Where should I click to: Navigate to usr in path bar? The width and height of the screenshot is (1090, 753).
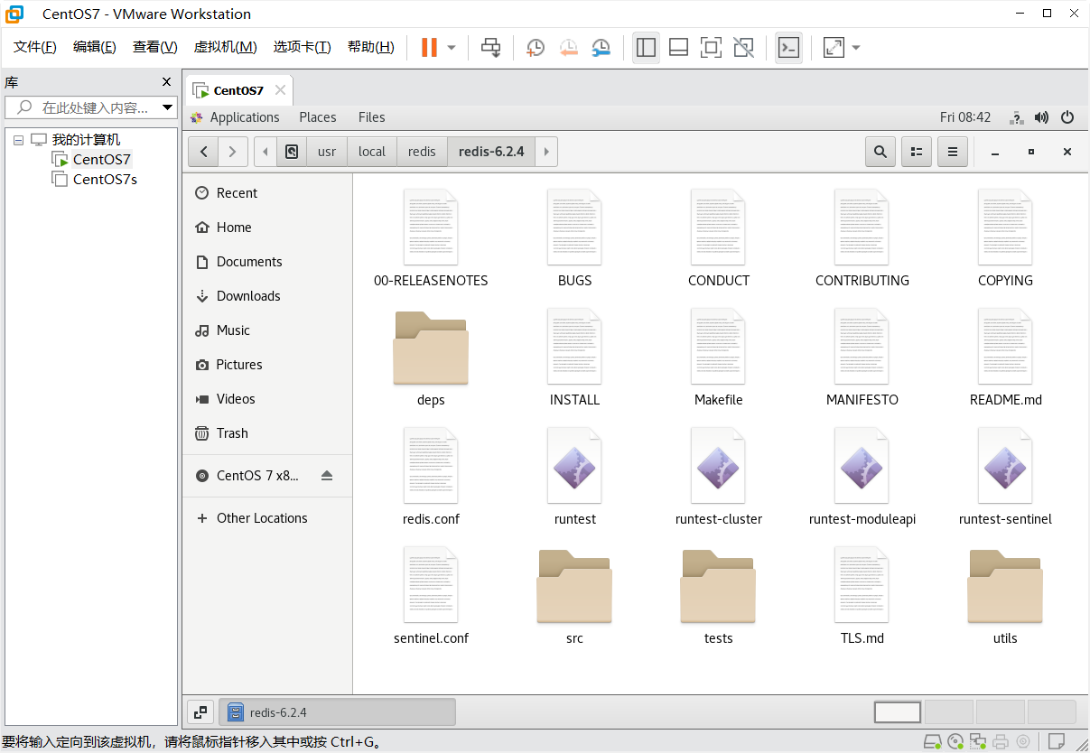point(327,152)
